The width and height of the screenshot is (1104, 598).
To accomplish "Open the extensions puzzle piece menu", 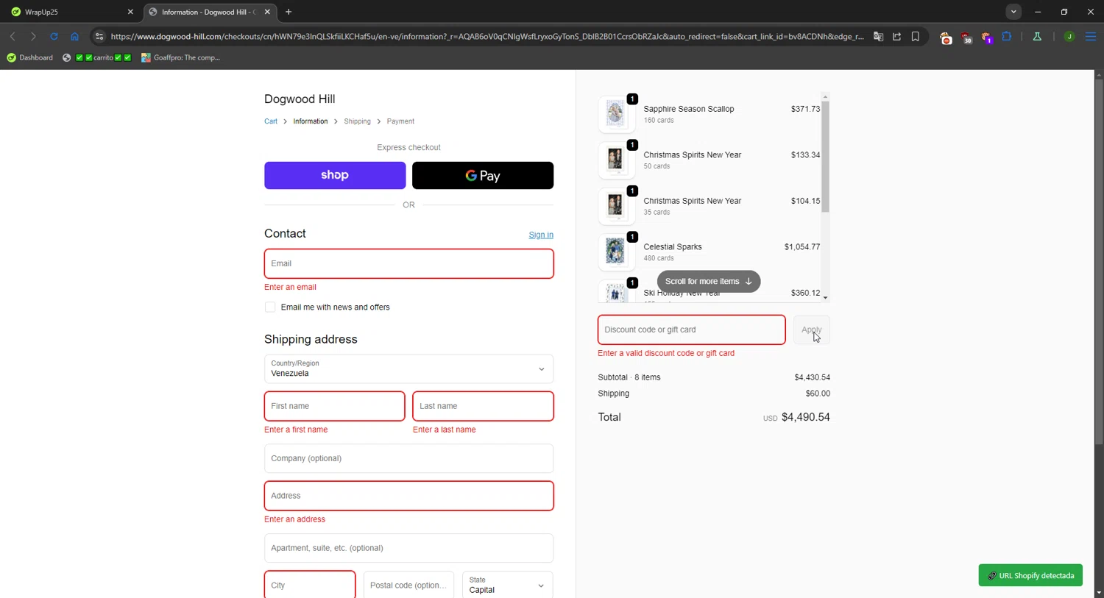I will [1007, 36].
